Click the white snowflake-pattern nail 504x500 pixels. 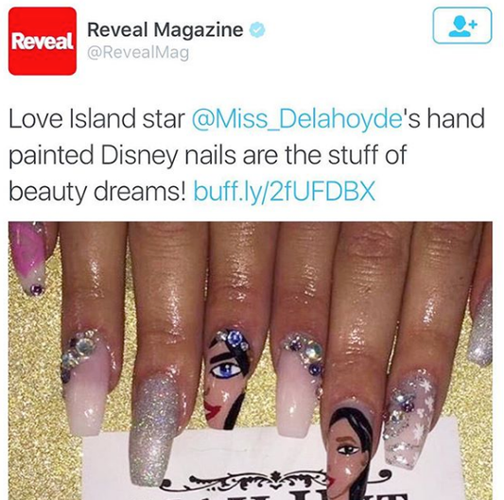click(408, 418)
